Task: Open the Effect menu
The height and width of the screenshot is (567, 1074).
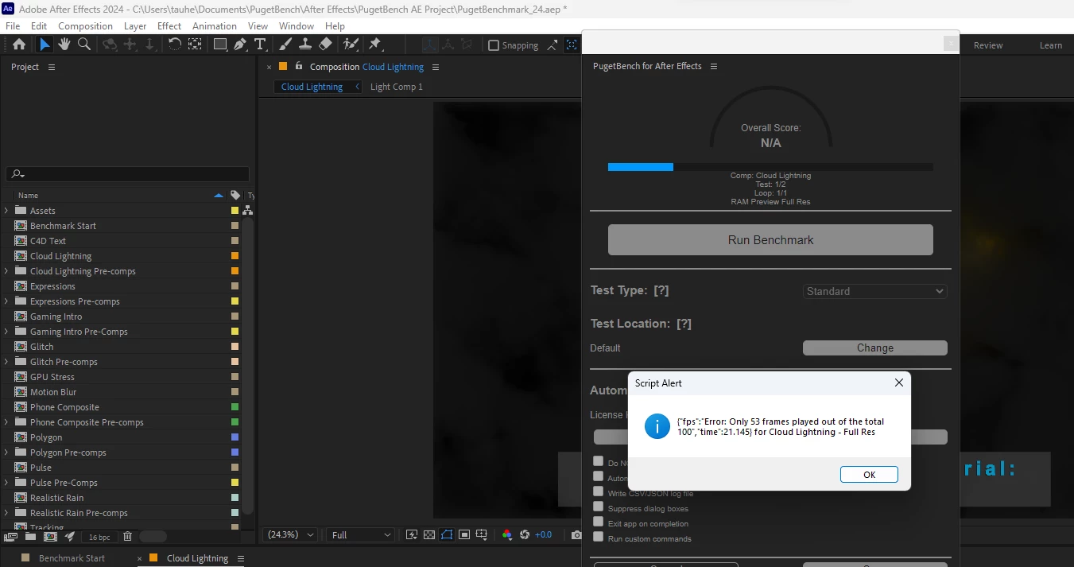Action: 169,26
